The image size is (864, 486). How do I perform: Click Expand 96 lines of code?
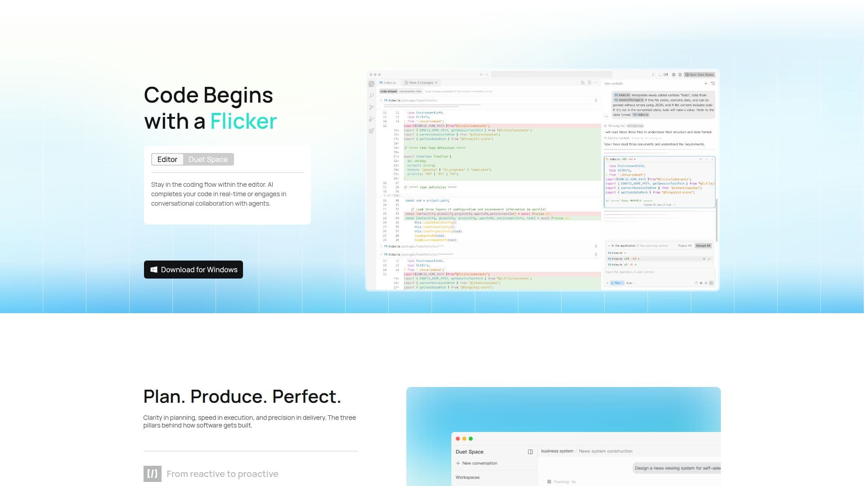(659, 205)
